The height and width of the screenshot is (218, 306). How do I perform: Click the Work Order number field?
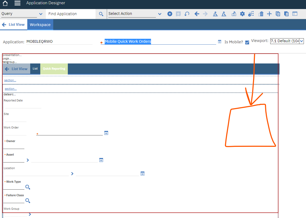click(x=16, y=133)
